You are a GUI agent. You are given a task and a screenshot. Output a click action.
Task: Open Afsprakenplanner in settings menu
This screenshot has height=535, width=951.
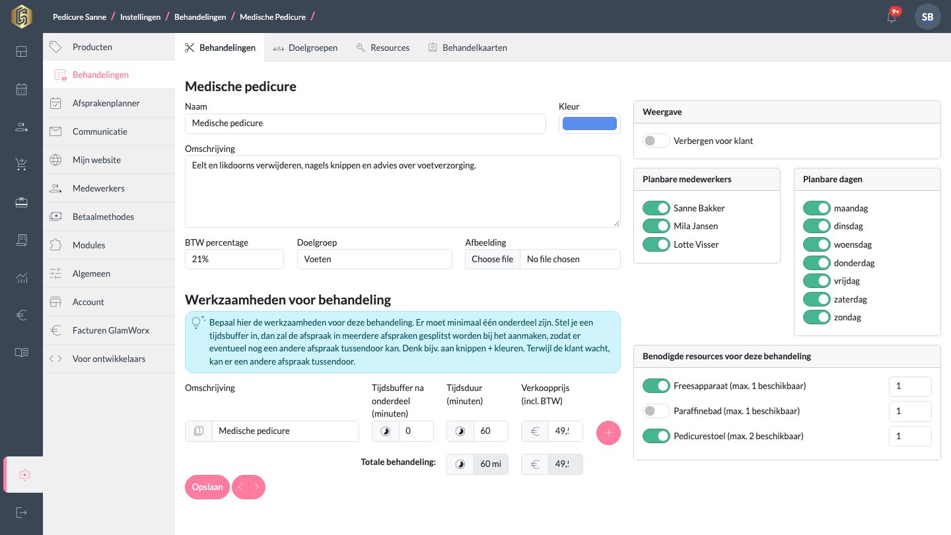(x=109, y=103)
